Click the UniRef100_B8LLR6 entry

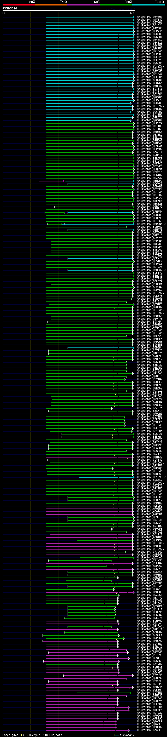[x=150, y=649]
